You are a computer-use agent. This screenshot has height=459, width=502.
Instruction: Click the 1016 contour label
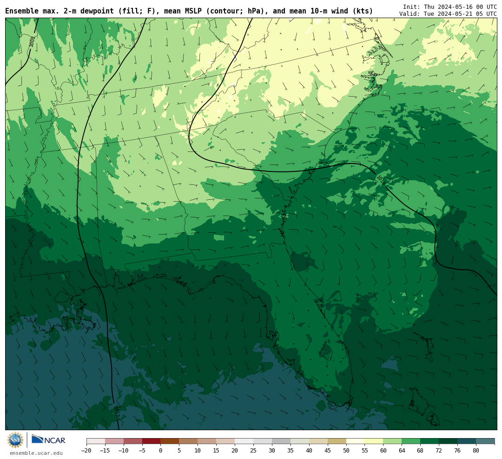(381, 180)
